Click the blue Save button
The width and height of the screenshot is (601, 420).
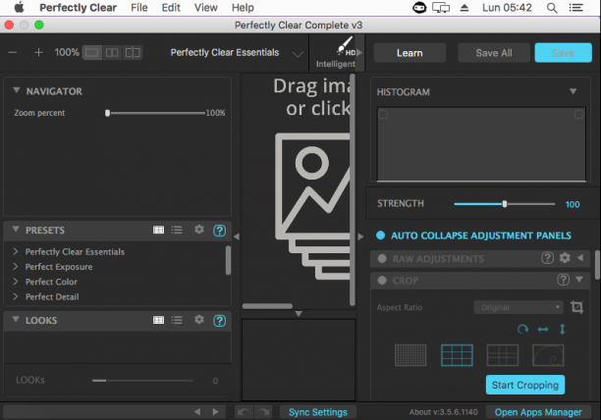coord(563,53)
